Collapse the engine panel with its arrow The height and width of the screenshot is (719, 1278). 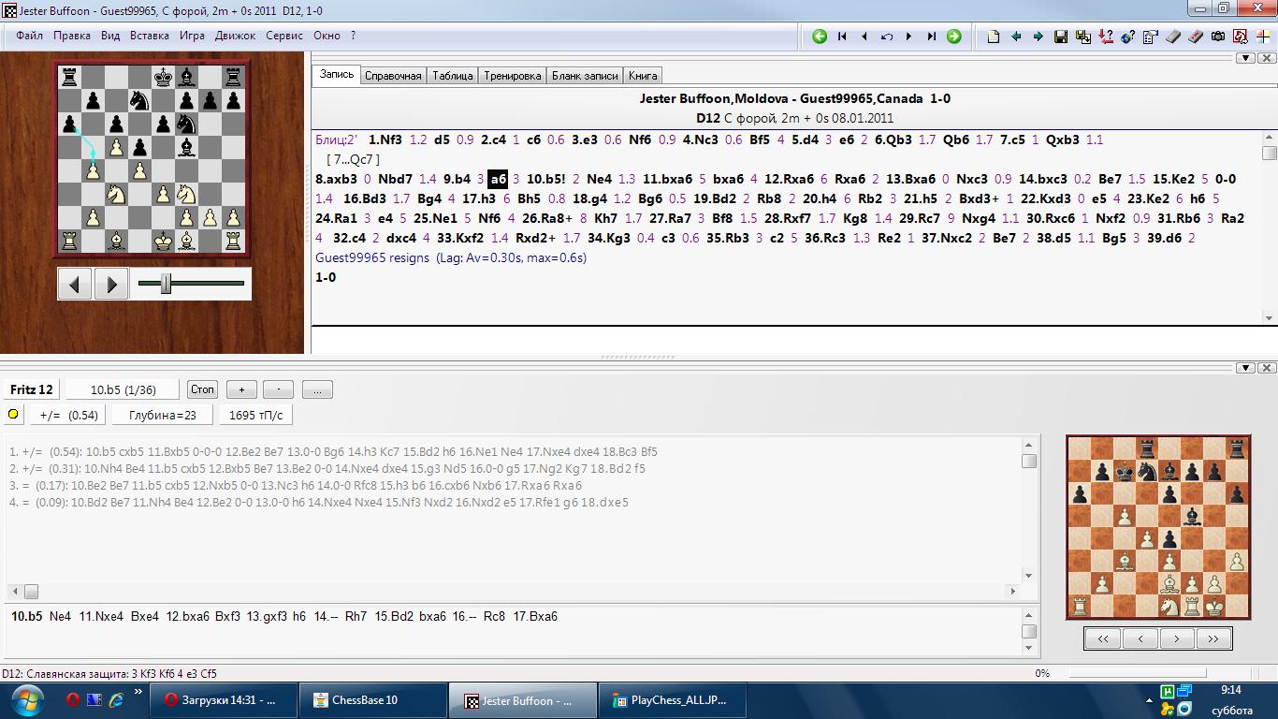coord(1244,368)
